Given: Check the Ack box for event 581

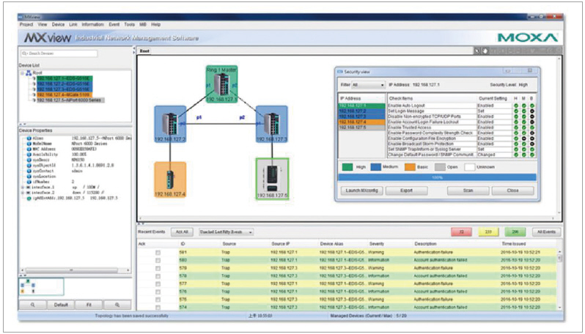Looking at the screenshot, I should point(158,252).
